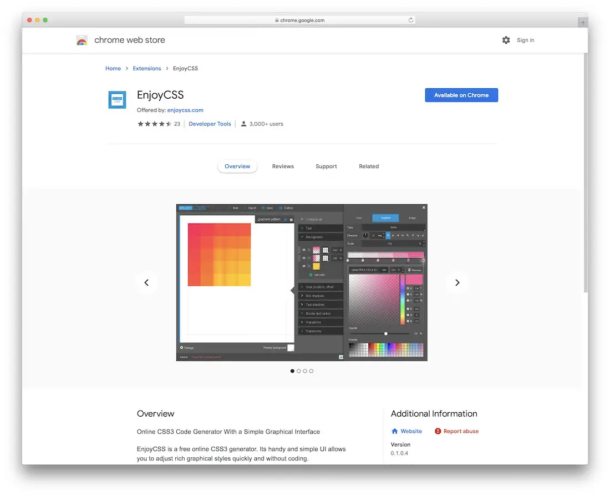
Task: Switch to the Related tab
Action: (x=369, y=166)
